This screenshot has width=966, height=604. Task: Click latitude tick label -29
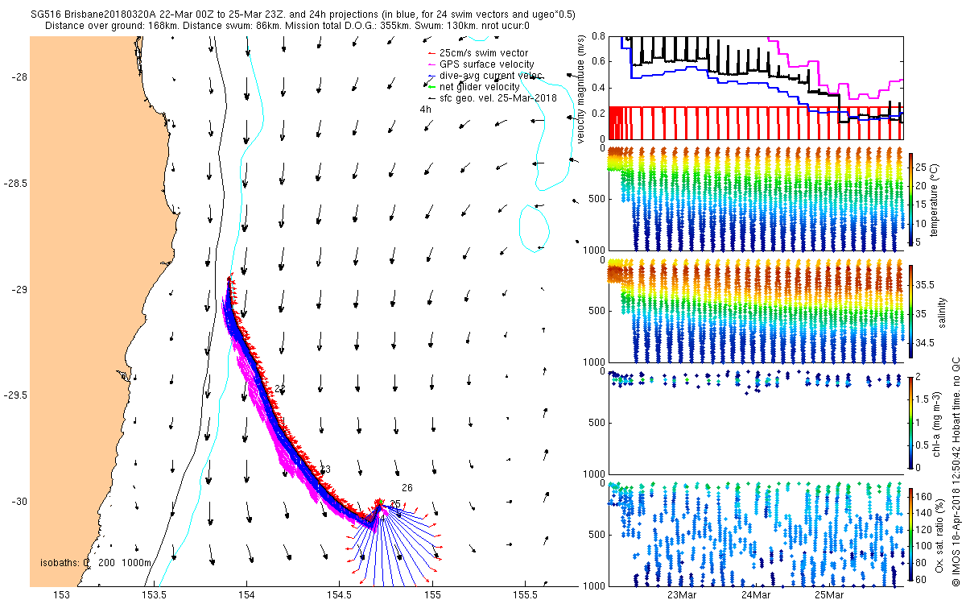point(20,290)
